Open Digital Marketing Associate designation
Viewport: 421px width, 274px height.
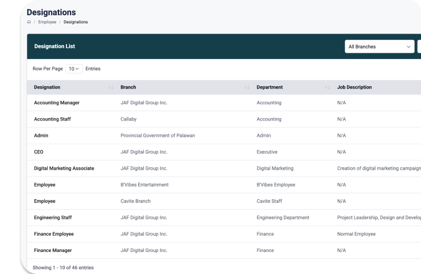coord(64,169)
